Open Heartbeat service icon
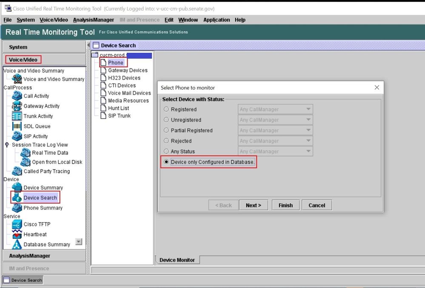The image size is (425, 288). (x=17, y=234)
